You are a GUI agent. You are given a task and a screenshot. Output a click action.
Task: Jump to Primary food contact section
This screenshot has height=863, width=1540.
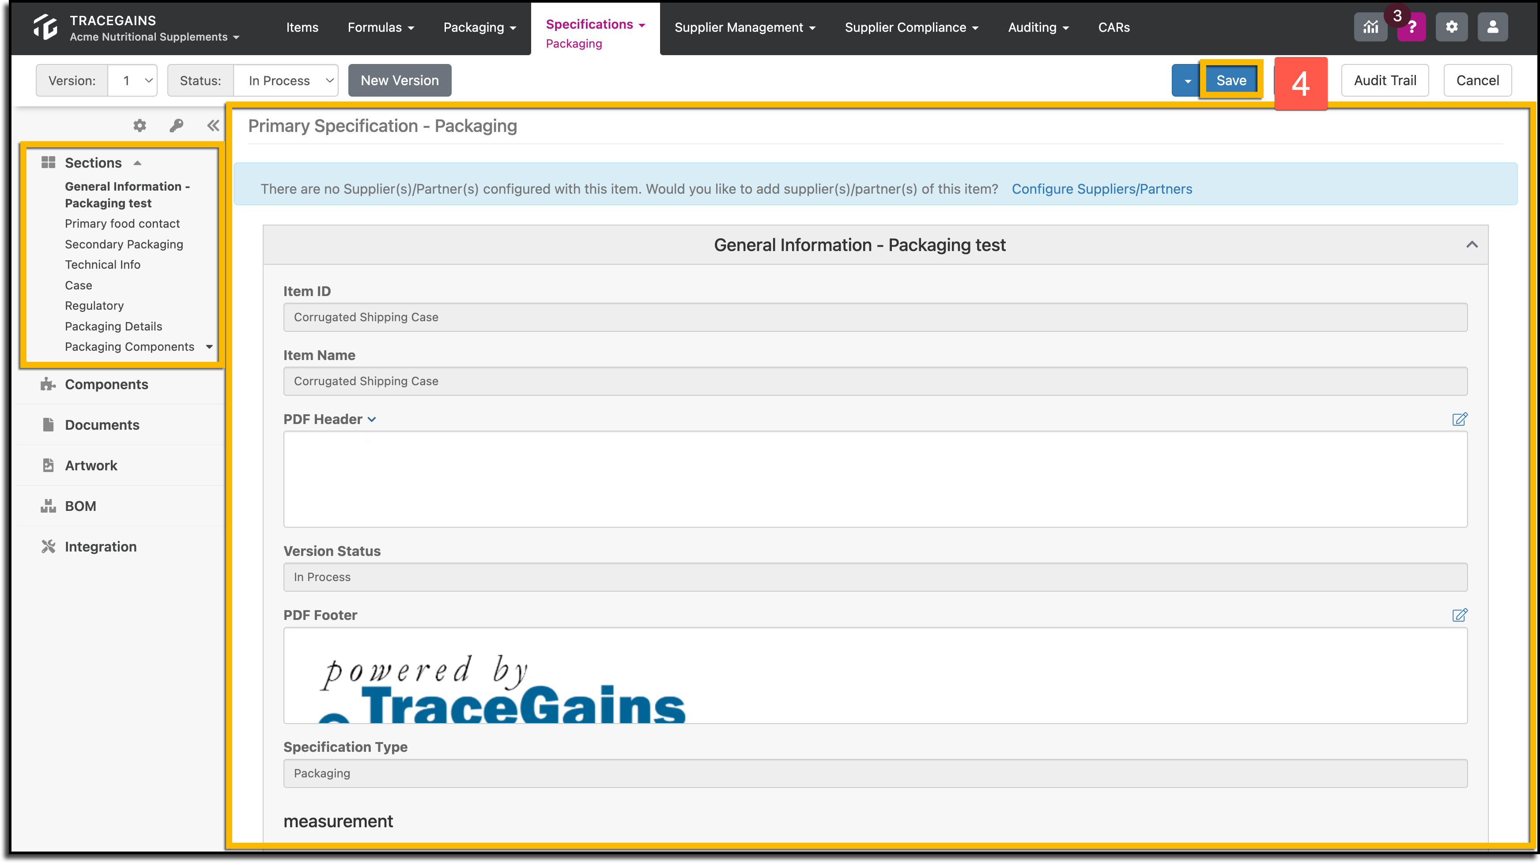point(123,224)
